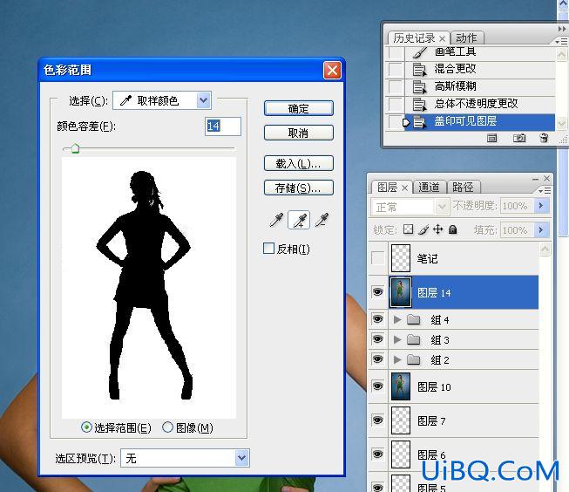The image size is (569, 492).
Task: Click the 画笔工具 history state brush icon
Action: click(420, 52)
